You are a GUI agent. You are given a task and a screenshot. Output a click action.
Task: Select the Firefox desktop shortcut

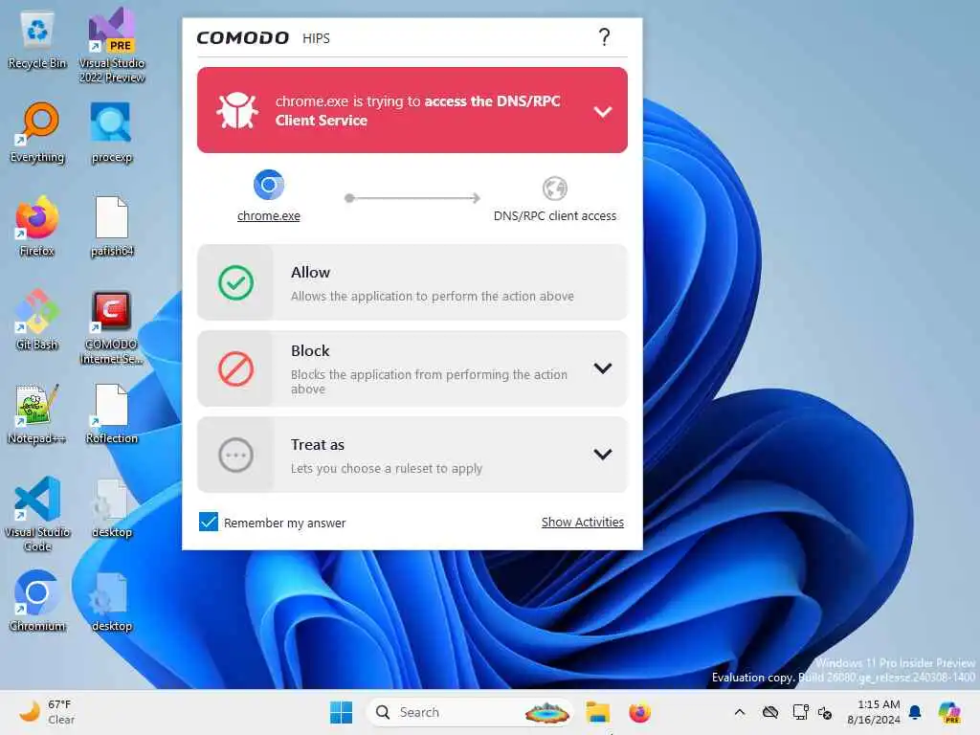(x=37, y=227)
